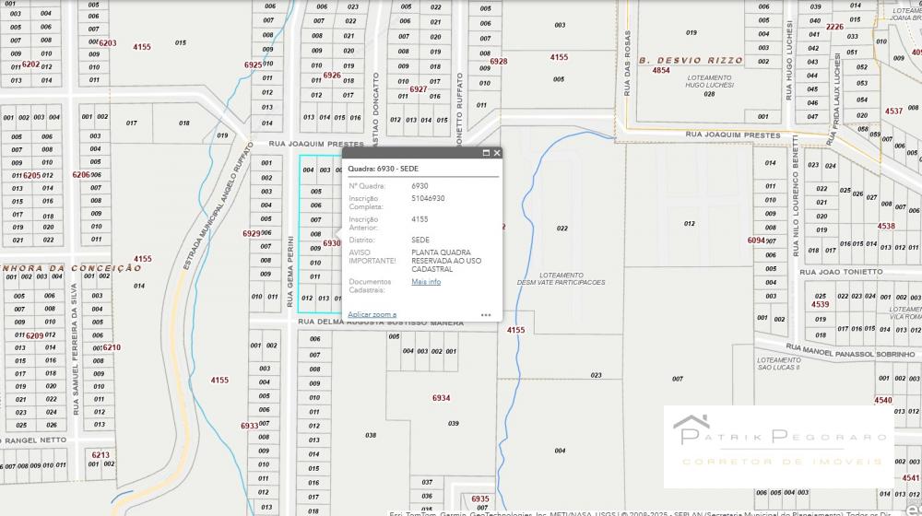Screen dimensions: 922x516
Task: Open the popup's three-dot options menu
Action: (x=486, y=315)
